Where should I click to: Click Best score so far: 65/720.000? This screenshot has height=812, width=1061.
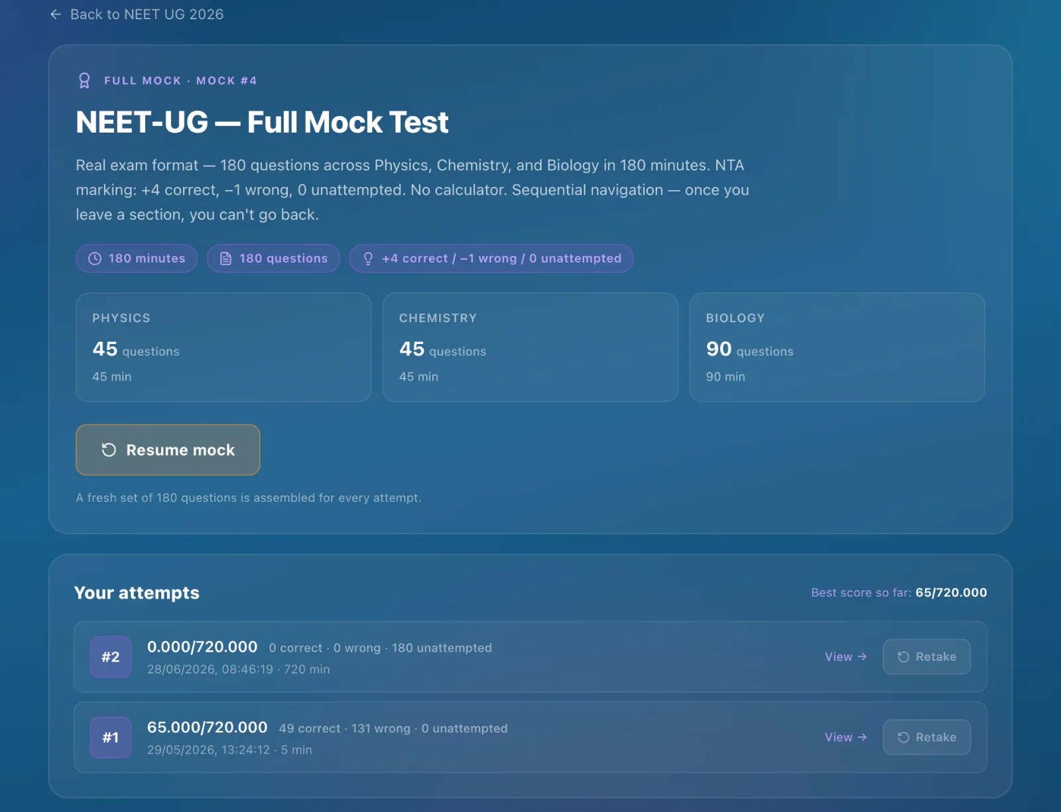click(899, 593)
